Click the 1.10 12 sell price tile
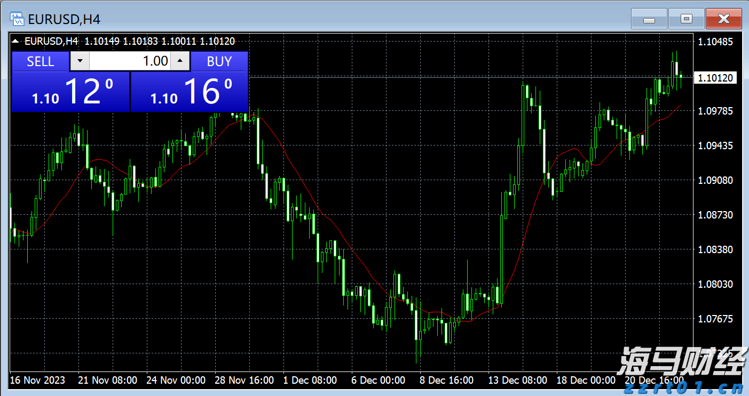The height and width of the screenshot is (396, 749). pyautogui.click(x=70, y=92)
